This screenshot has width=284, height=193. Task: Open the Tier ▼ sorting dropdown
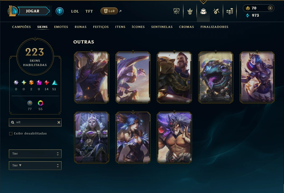point(35,166)
